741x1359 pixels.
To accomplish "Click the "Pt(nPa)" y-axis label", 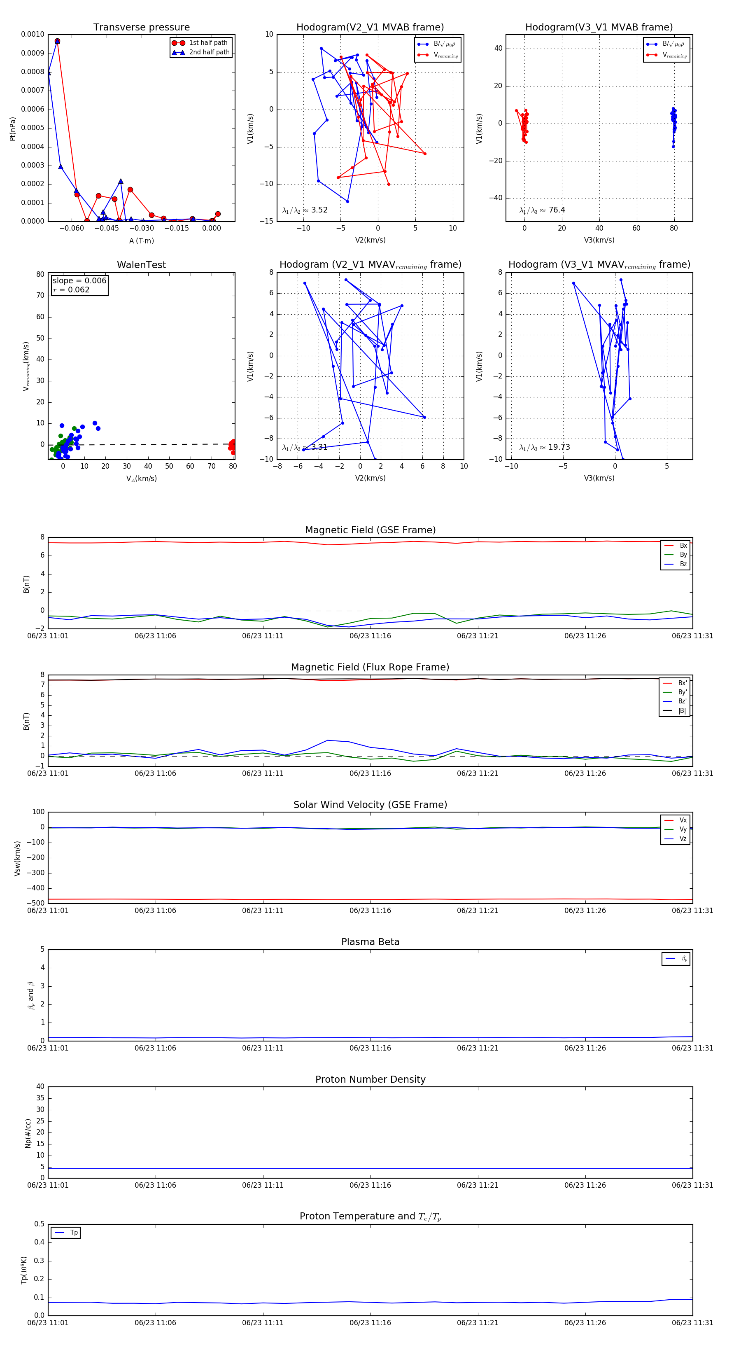I will [13, 129].
